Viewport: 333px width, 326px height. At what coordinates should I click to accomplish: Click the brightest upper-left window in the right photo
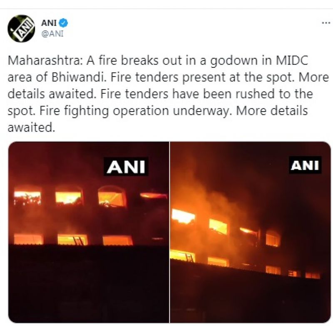(x=183, y=217)
